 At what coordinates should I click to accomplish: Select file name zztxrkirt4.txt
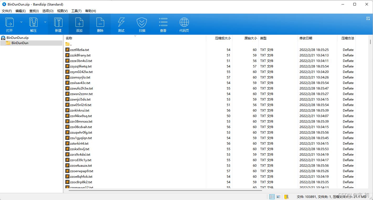tap(79, 144)
